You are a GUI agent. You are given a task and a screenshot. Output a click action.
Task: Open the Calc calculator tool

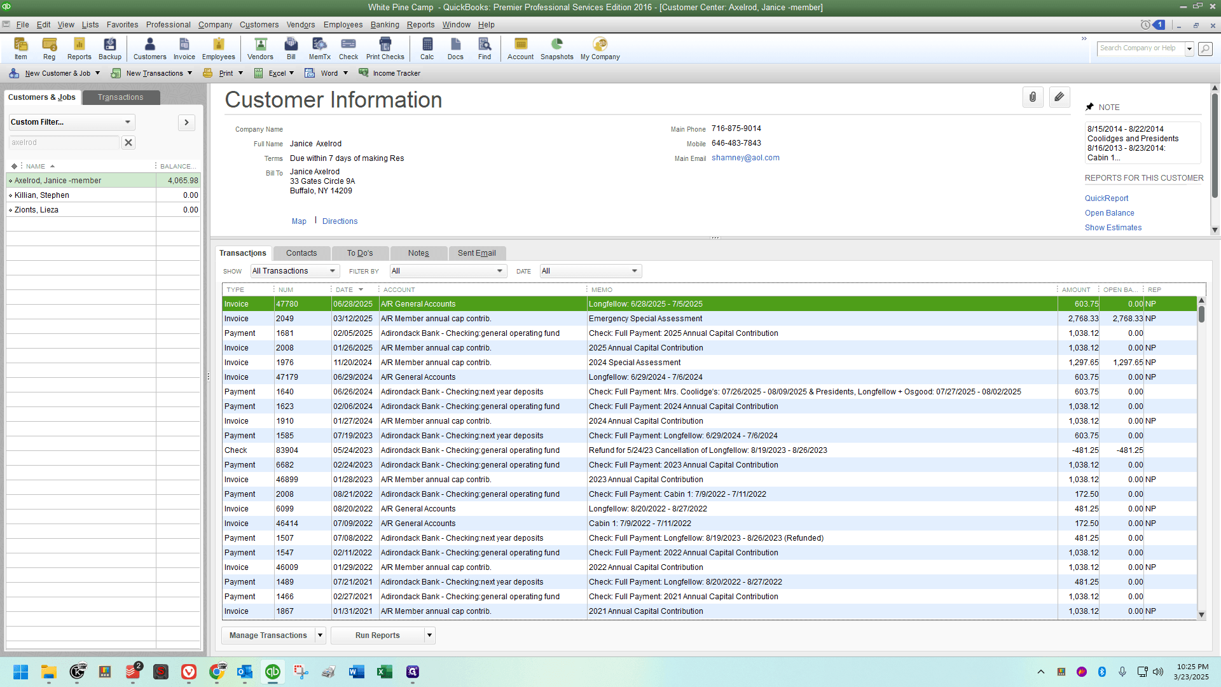pyautogui.click(x=427, y=48)
